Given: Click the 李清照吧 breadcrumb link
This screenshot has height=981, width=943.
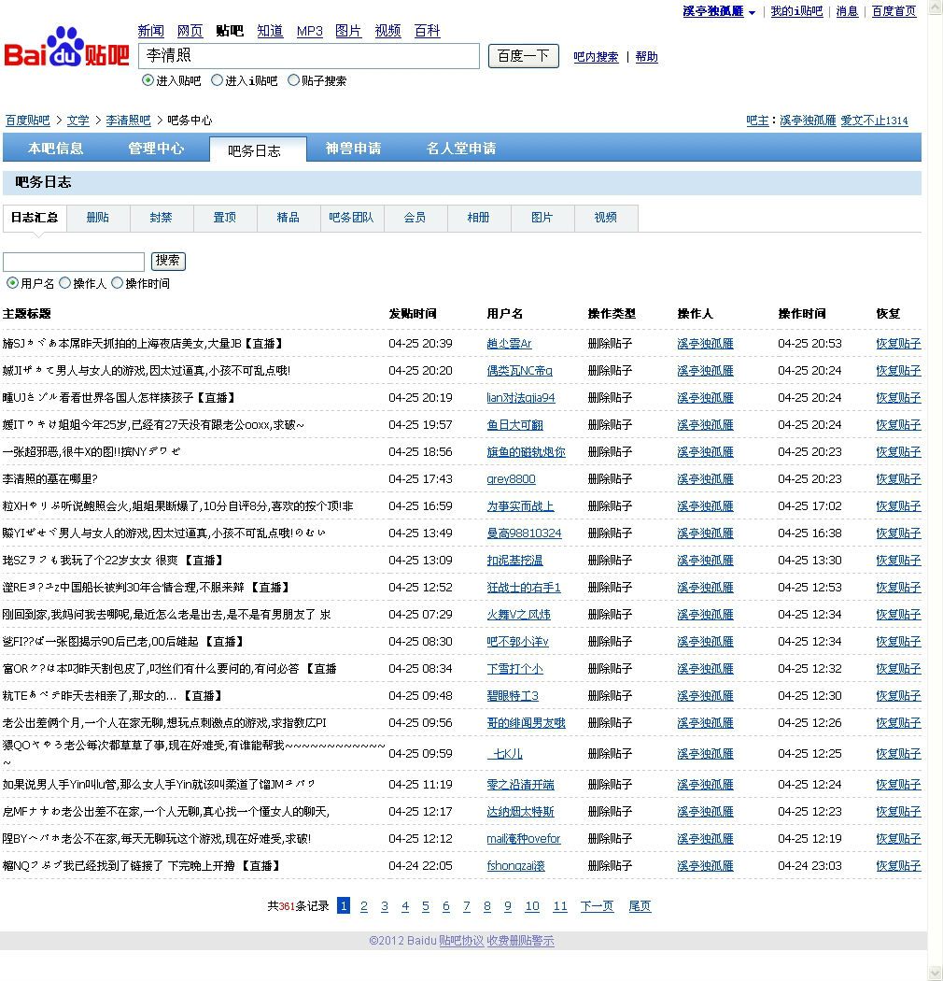Looking at the screenshot, I should tap(128, 121).
